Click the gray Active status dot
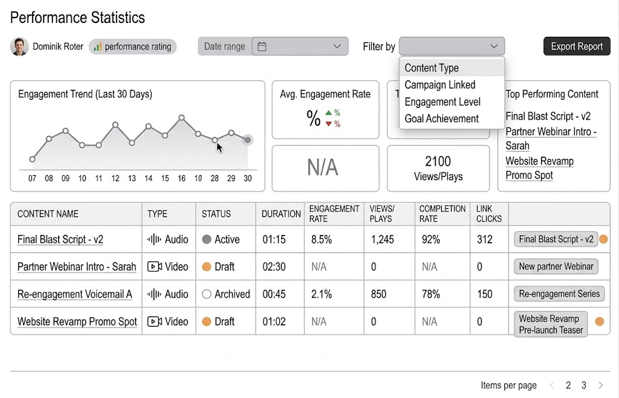 pos(207,239)
